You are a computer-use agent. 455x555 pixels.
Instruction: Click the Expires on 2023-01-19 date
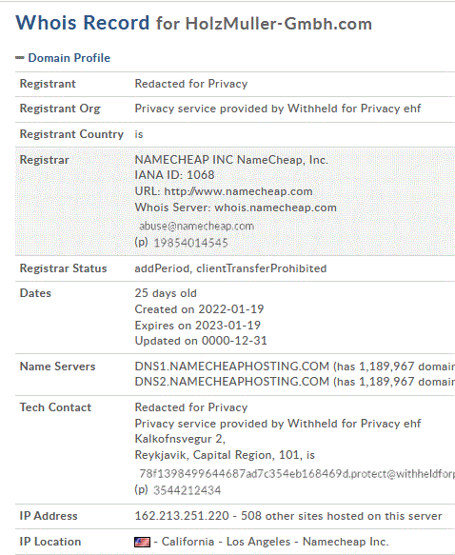(x=198, y=326)
